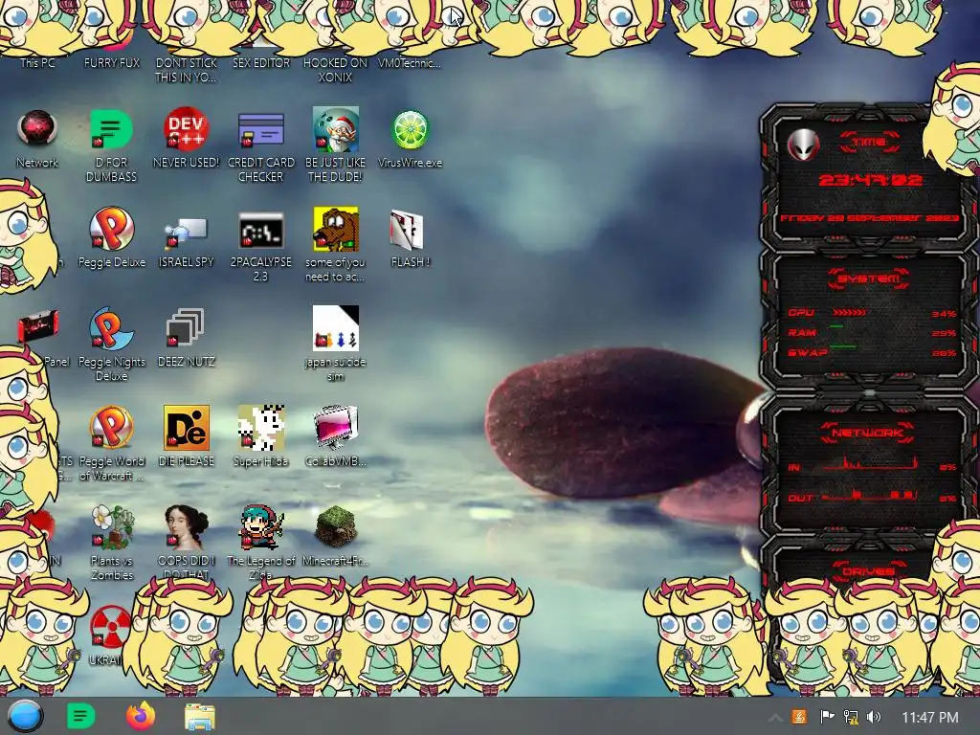Screen dimensions: 980x735
Task: Click the red 23:47 time readout on widget
Action: pyautogui.click(x=870, y=181)
